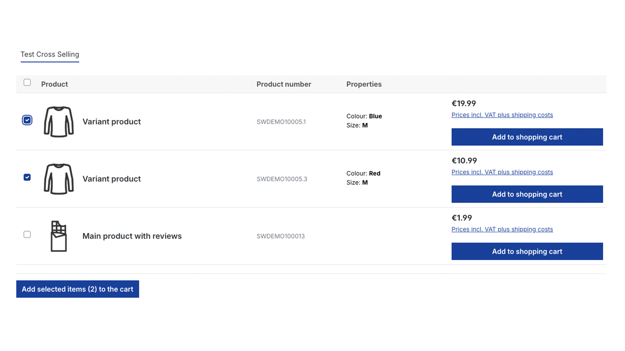Open shipping costs link under €10.99
Screen dimensions: 625x351
pyautogui.click(x=502, y=172)
